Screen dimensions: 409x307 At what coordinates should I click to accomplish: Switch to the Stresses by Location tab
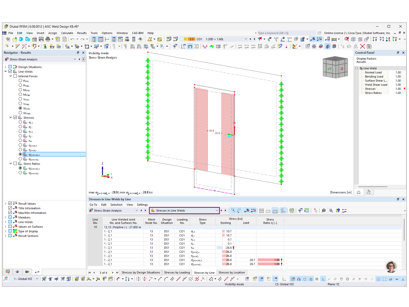[232, 272]
